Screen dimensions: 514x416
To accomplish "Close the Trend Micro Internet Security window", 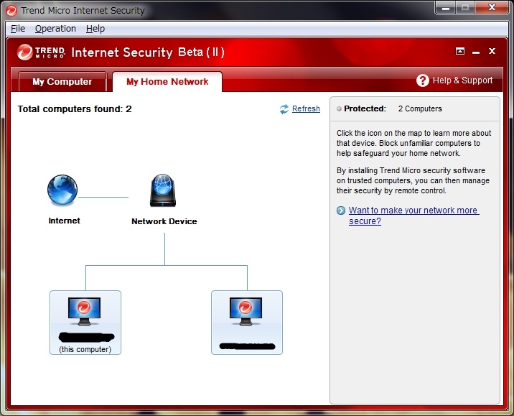I will pos(492,8).
